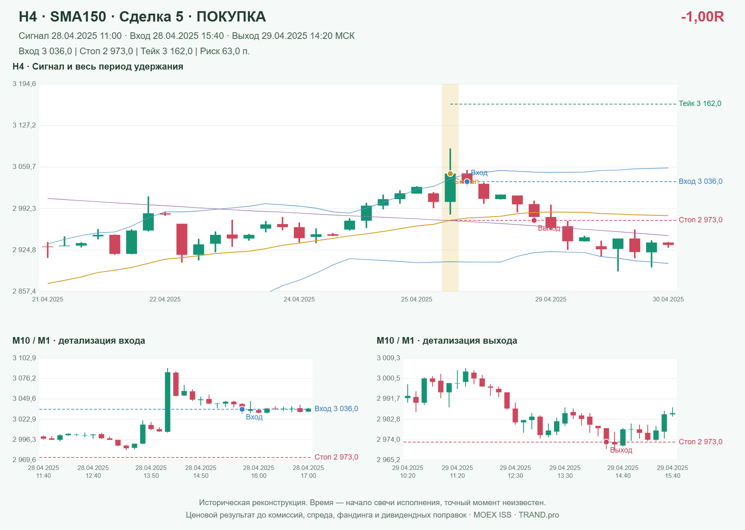The width and height of the screenshot is (745, 530).
Task: Click the line 'Вход 3 036,0 | Стоп 2 973,0 | Тейк 3 162,0'
Action: (x=134, y=51)
